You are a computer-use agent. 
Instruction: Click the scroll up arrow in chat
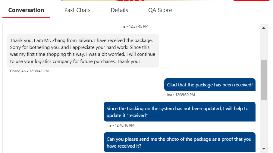pyautogui.click(x=264, y=28)
